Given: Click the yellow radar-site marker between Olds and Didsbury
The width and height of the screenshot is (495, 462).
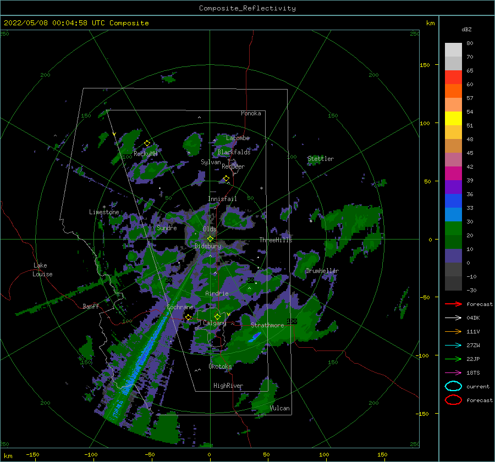Looking at the screenshot, I should coord(210,239).
